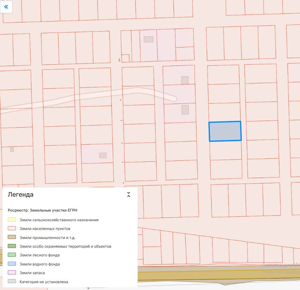Select the blue highlighted land parcel

(225, 131)
